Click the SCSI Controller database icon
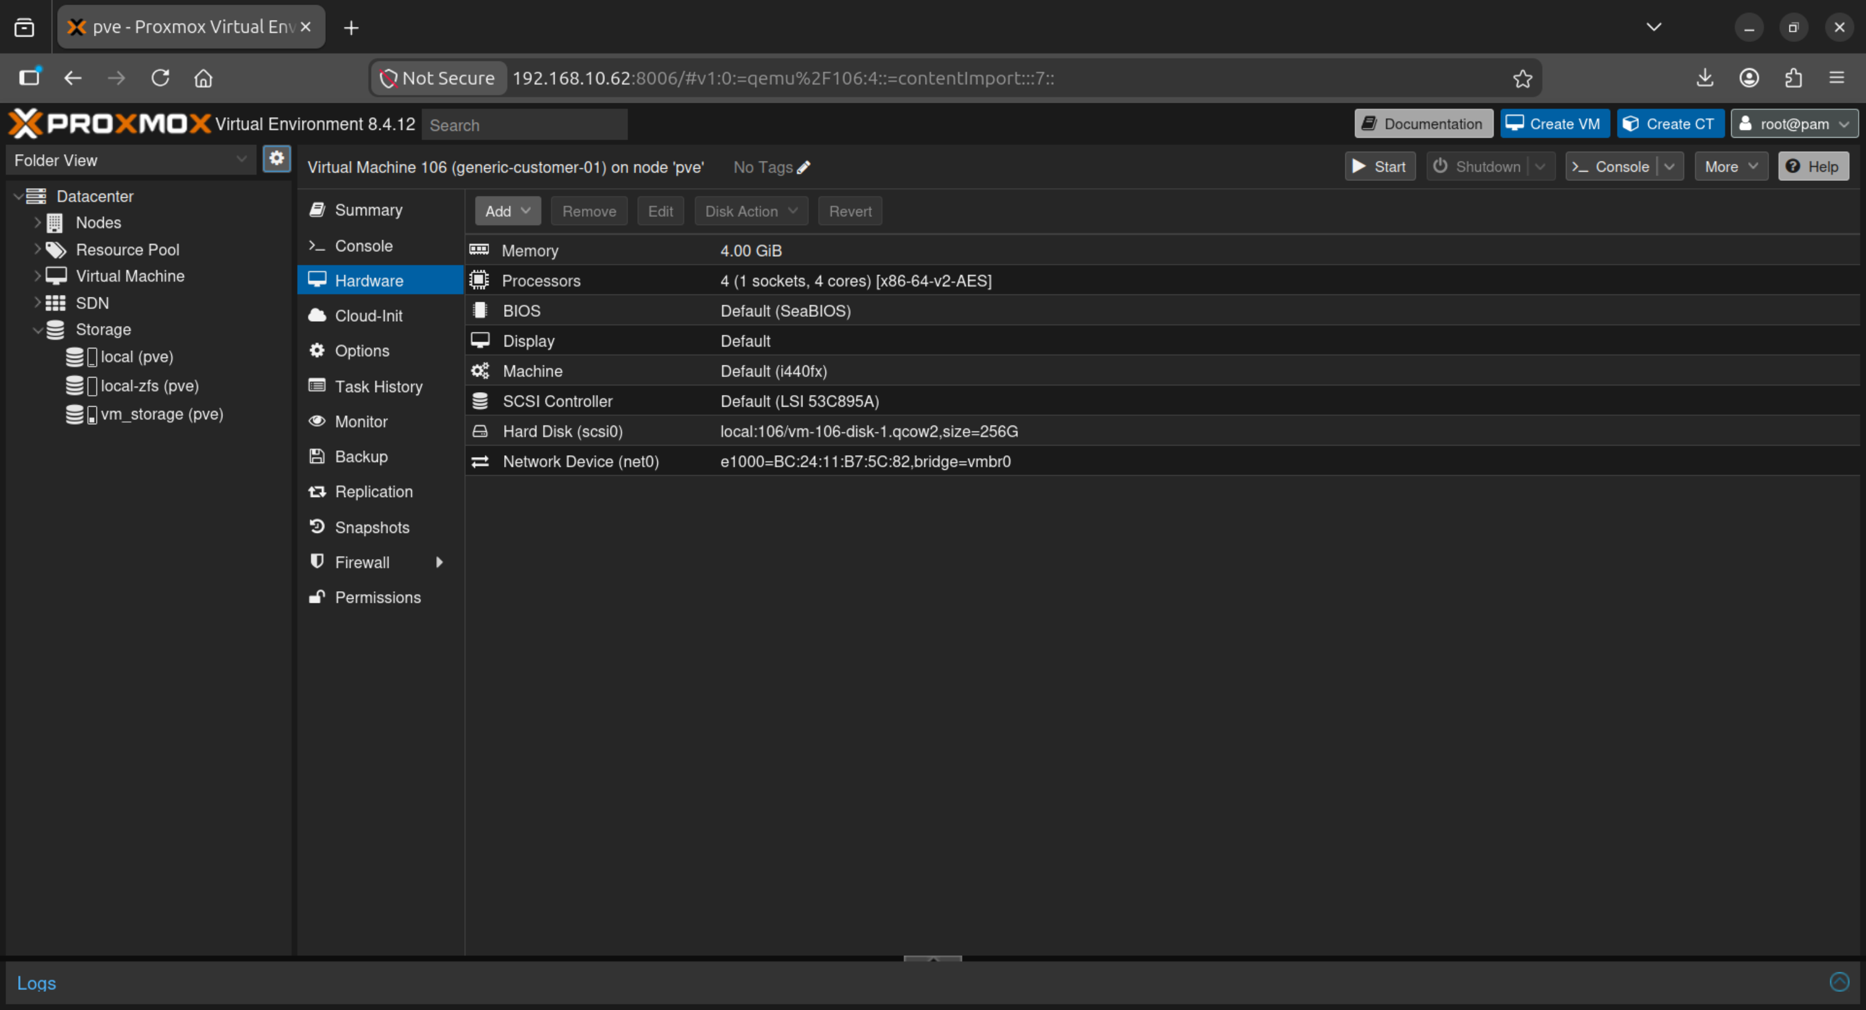Viewport: 1866px width, 1010px height. coord(479,401)
